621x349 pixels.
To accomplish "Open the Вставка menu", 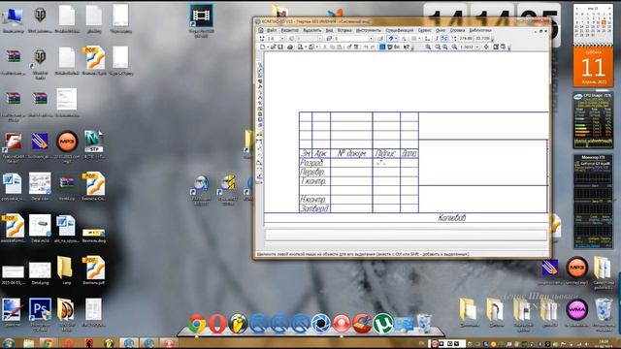I will coord(344,30).
